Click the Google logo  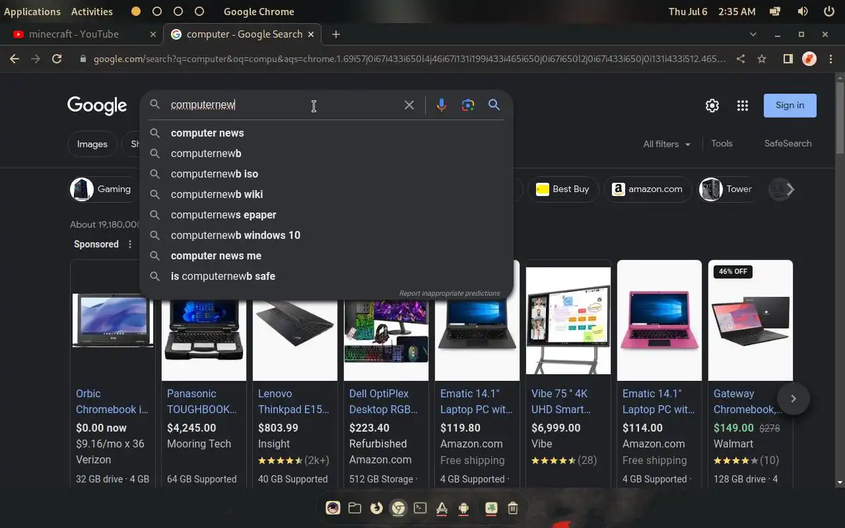click(97, 106)
